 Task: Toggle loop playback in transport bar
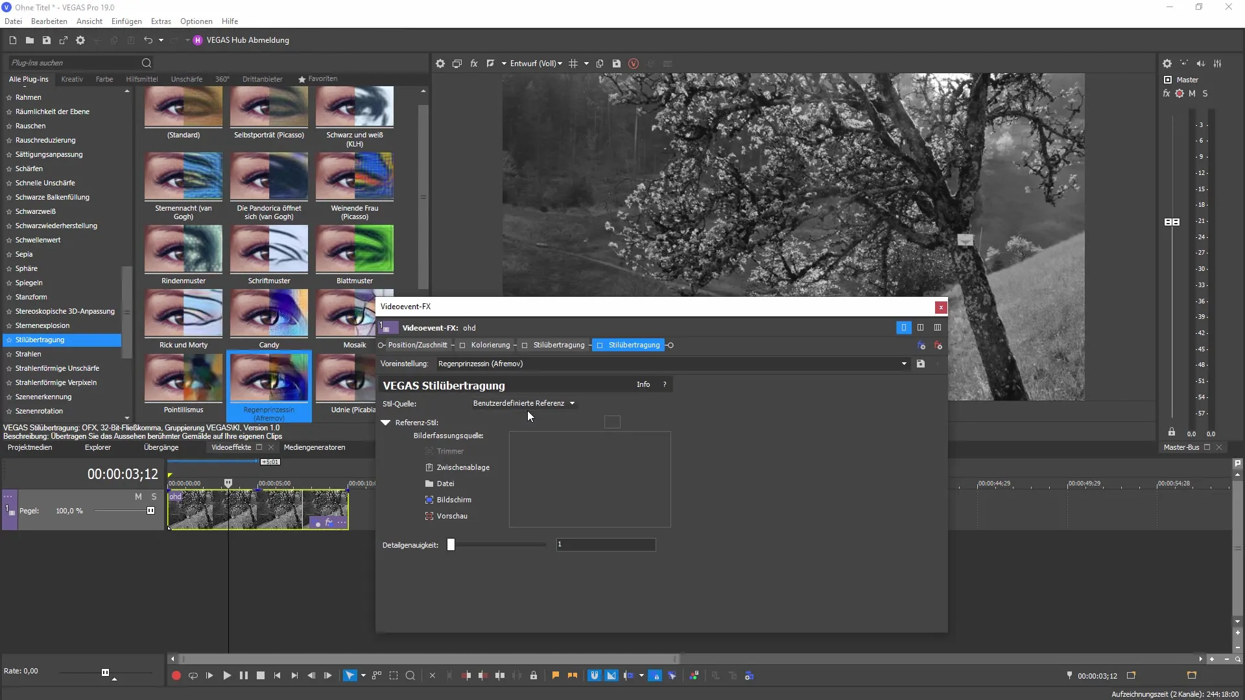pyautogui.click(x=193, y=675)
